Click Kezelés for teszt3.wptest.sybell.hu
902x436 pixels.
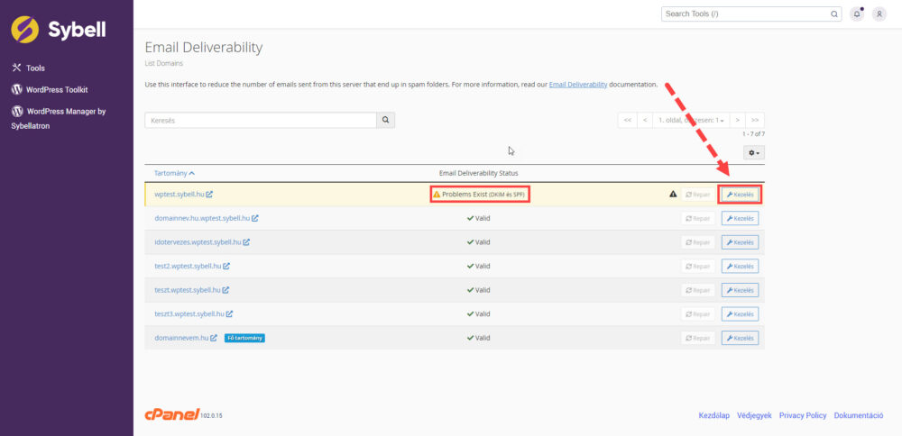coord(741,314)
